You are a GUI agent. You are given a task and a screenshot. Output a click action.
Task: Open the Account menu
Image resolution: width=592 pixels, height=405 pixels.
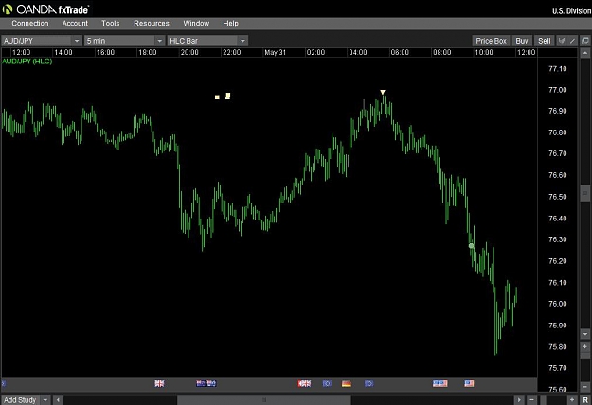pyautogui.click(x=75, y=24)
